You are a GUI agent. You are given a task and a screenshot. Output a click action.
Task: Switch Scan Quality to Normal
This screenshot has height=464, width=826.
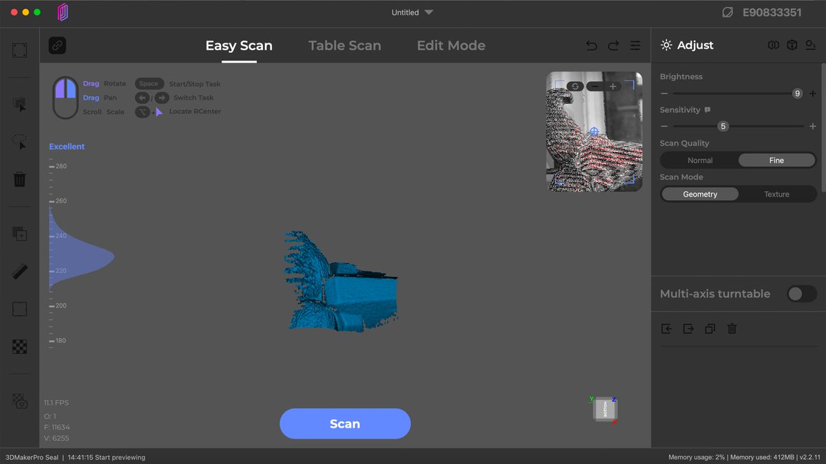[700, 159]
